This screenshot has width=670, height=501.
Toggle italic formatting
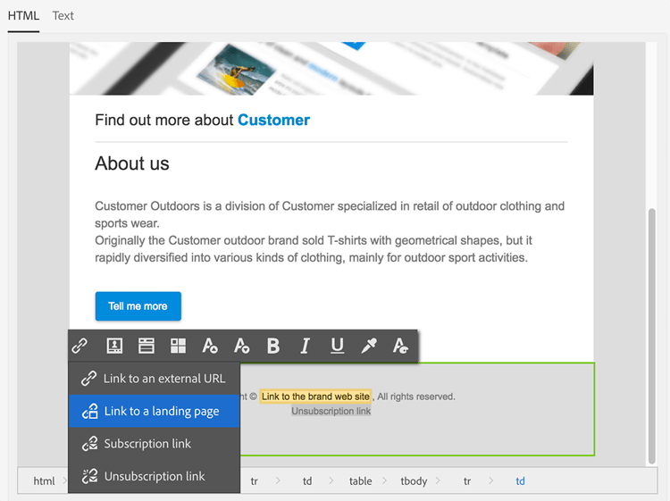click(x=305, y=346)
